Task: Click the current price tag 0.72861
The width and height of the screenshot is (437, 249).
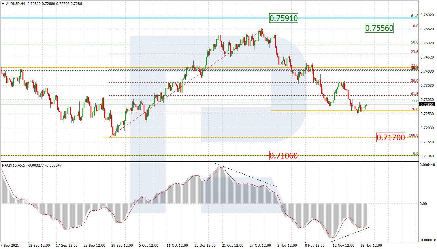Action: tap(427, 105)
